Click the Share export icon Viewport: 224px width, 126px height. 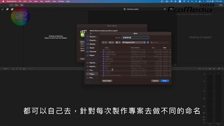pyautogui.click(x=221, y=5)
